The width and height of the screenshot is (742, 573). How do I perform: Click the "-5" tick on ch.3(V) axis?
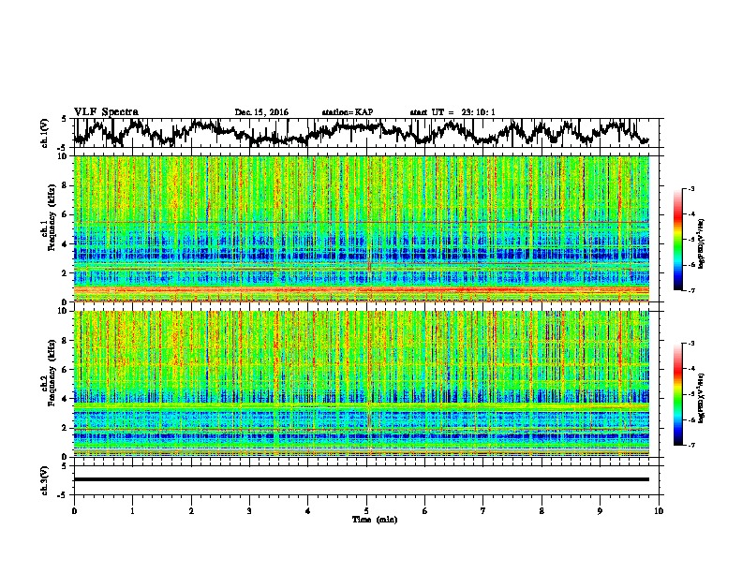[63, 495]
